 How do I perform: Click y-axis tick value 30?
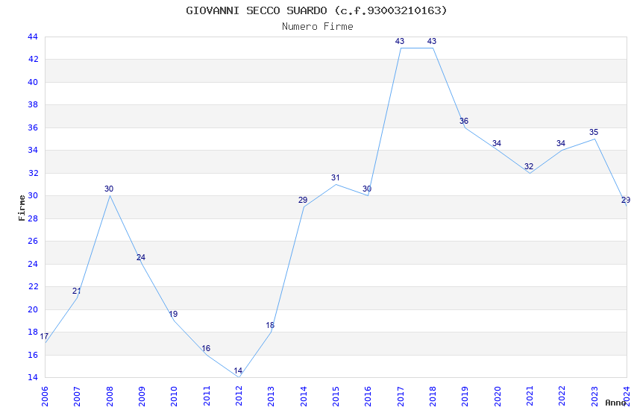tap(33, 196)
